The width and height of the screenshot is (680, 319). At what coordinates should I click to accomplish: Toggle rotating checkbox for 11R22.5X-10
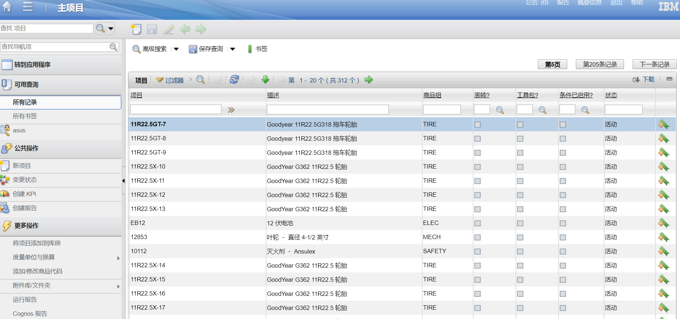(x=478, y=167)
